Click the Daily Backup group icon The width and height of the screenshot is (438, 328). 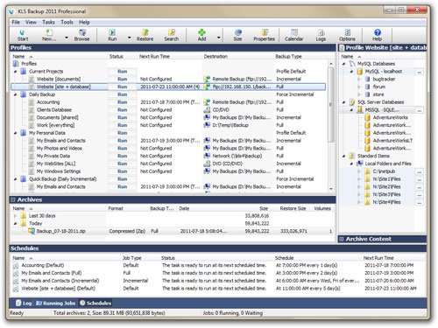pyautogui.click(x=24, y=94)
